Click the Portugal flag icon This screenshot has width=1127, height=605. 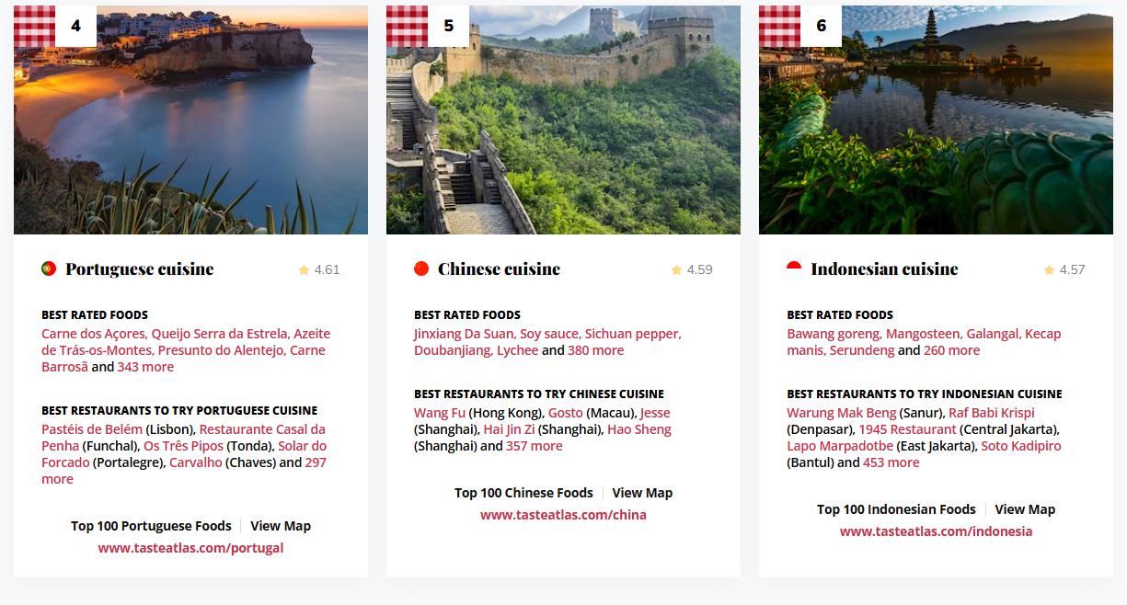[49, 268]
